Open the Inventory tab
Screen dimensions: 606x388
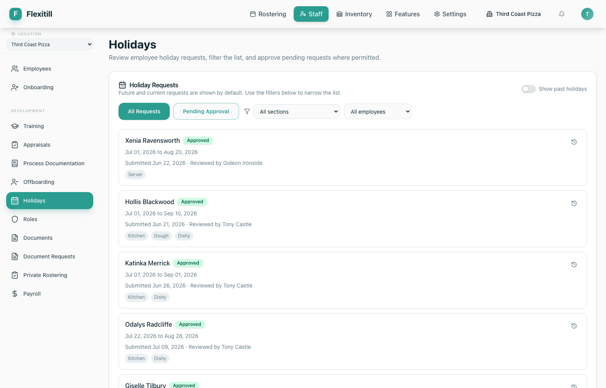point(354,14)
